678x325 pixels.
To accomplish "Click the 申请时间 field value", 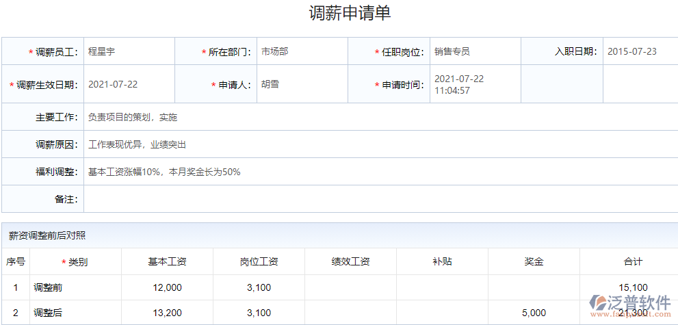I will [x=475, y=84].
